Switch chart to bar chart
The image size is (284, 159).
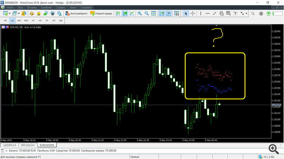(x=118, y=13)
